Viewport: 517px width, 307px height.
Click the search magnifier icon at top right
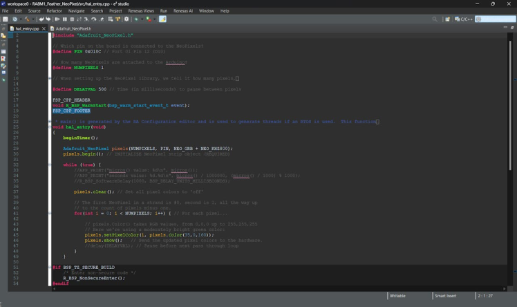pyautogui.click(x=435, y=19)
